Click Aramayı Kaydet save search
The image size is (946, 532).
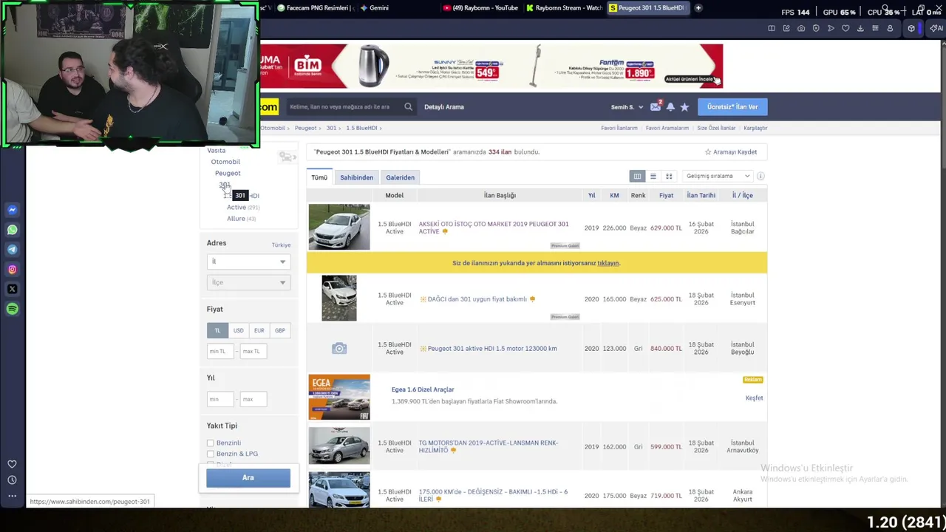coord(730,152)
